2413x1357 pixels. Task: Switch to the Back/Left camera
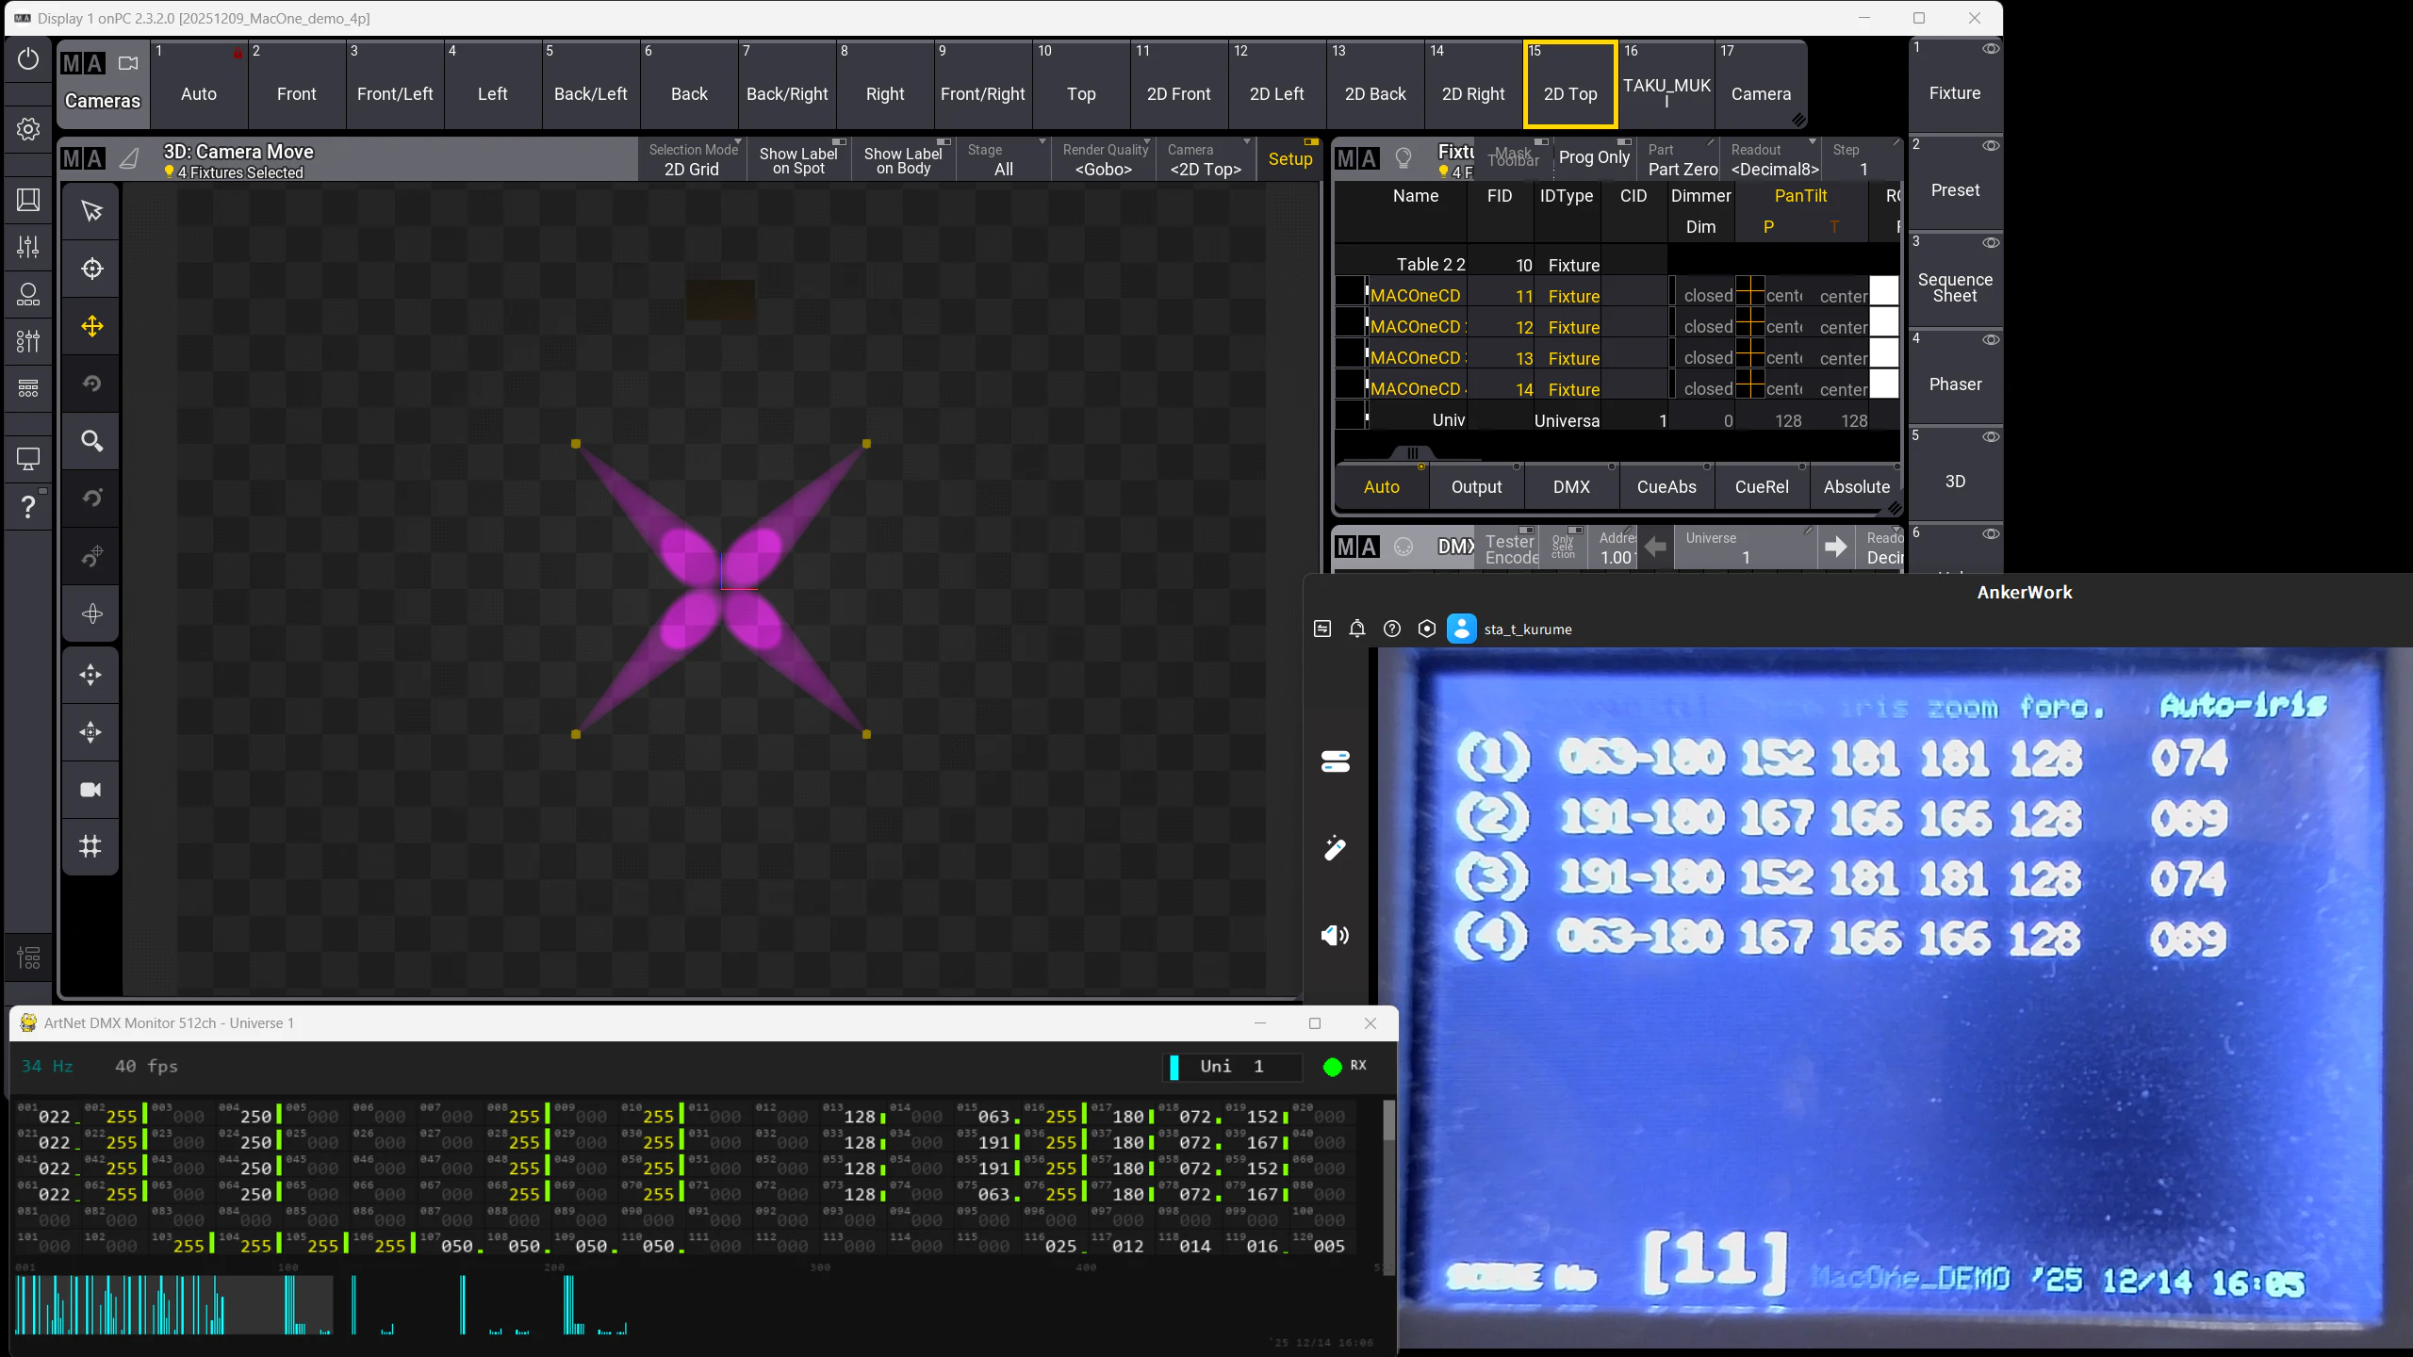point(590,85)
